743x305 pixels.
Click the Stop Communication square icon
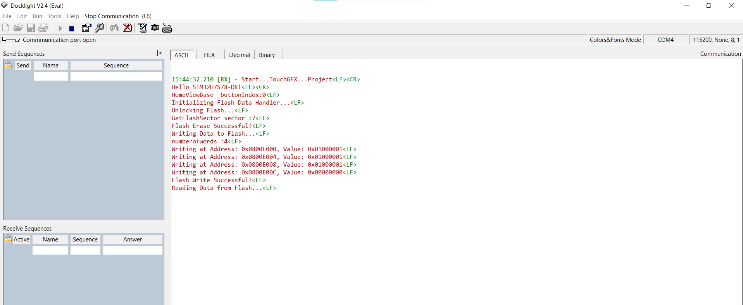(72, 28)
